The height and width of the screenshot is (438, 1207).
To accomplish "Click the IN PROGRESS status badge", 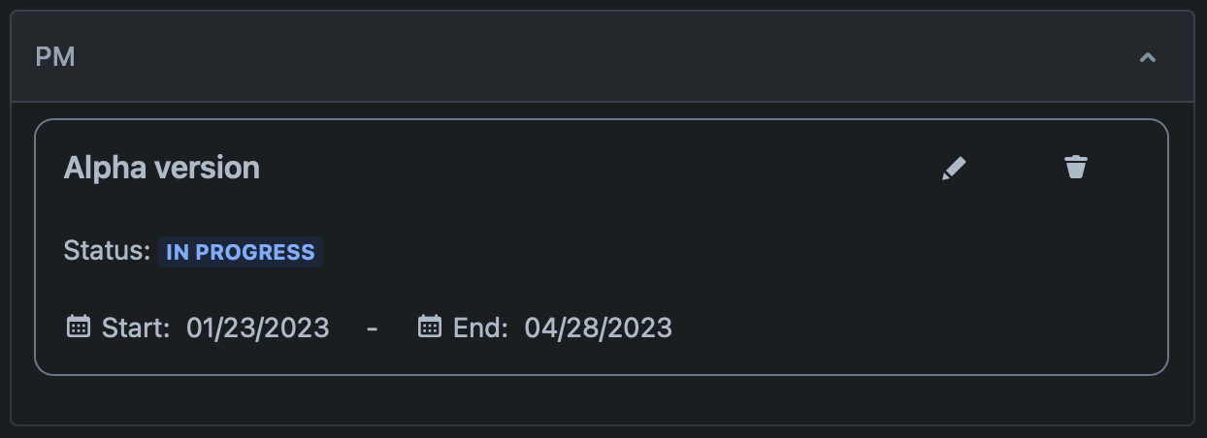I will [241, 252].
